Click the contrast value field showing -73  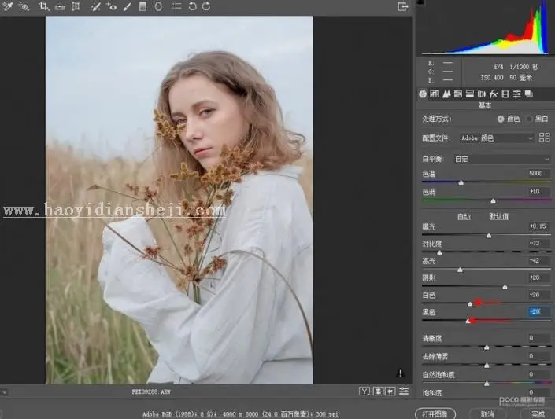point(538,243)
